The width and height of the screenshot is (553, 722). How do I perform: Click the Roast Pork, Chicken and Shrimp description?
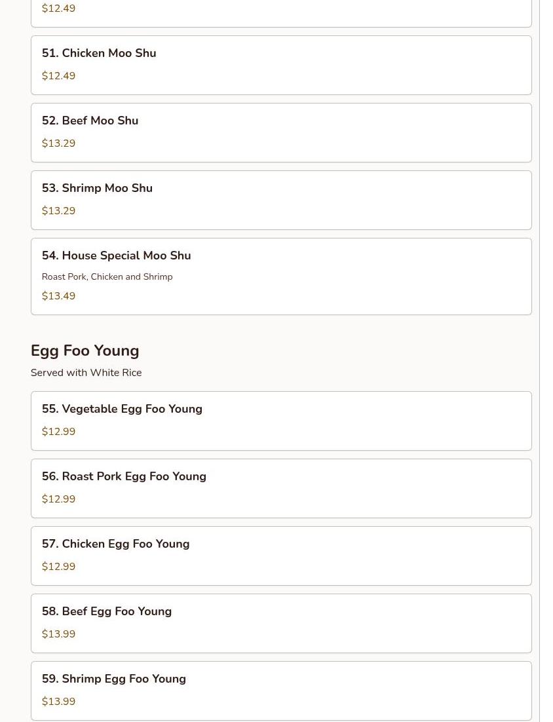pyautogui.click(x=107, y=276)
